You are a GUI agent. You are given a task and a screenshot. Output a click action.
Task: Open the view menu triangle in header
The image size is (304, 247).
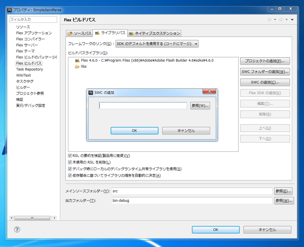(x=292, y=20)
